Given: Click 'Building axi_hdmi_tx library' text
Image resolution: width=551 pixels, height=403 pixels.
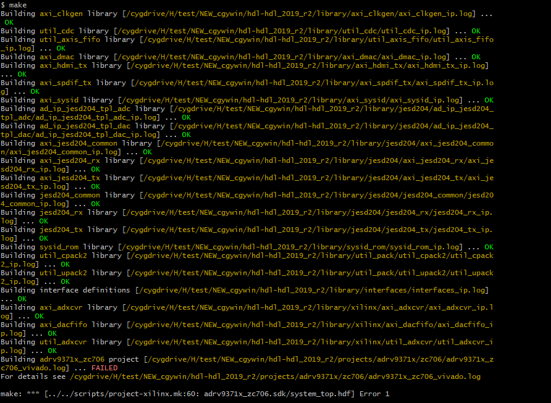Looking at the screenshot, I should (x=61, y=65).
